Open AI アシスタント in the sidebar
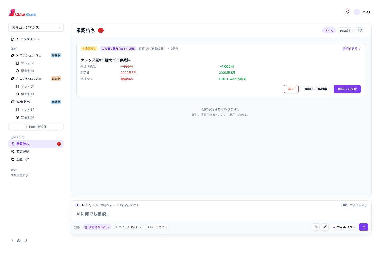Image resolution: width=380 pixels, height=255 pixels. click(36, 39)
